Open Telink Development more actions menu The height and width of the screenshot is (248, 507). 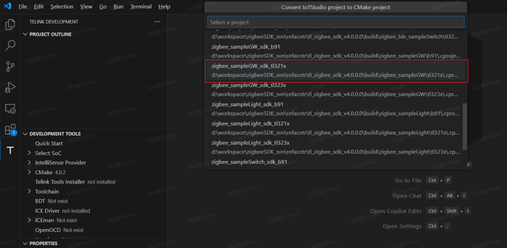[157, 22]
